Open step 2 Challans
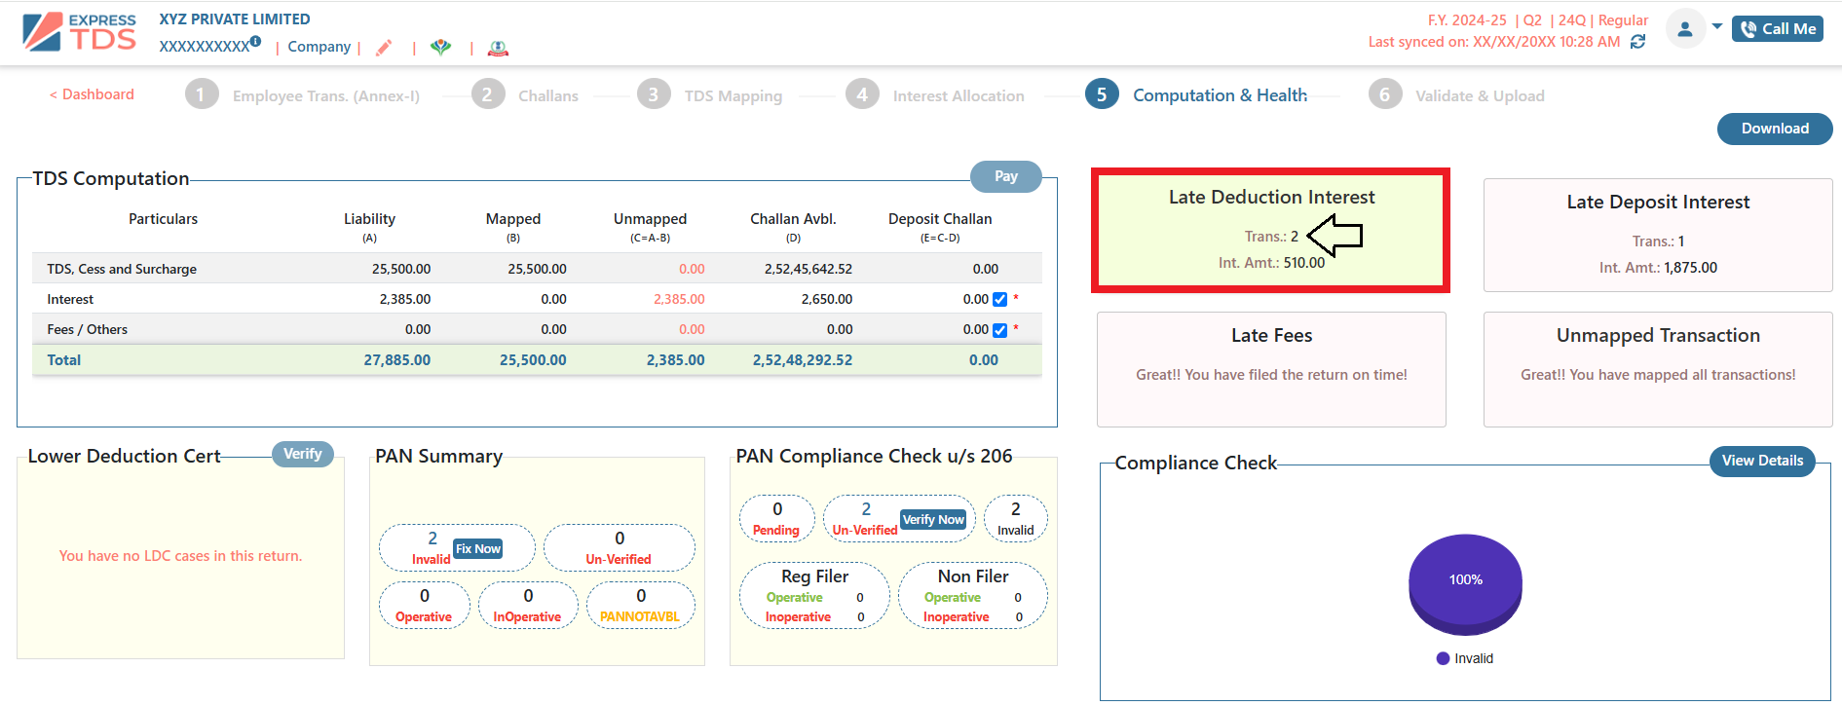This screenshot has height=706, width=1842. click(x=525, y=94)
